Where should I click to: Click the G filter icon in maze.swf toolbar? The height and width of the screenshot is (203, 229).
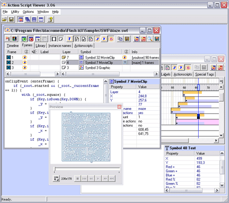pos(111,39)
